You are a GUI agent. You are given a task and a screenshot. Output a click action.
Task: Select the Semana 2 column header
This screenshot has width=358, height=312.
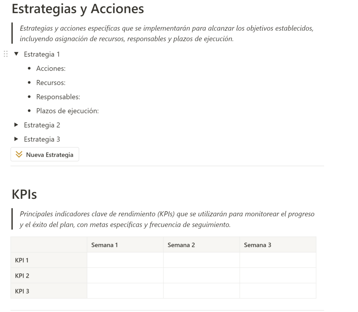[181, 245]
